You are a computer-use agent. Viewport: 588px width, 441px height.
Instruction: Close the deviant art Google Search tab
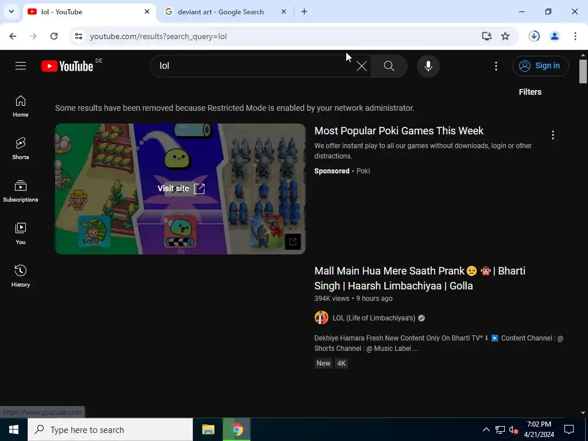284,11
